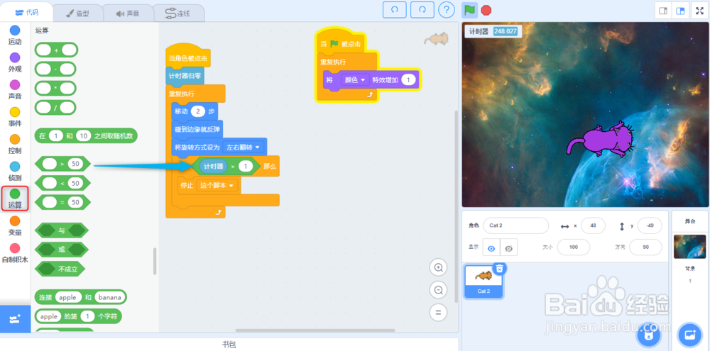This screenshot has width=710, height=351.
Task: Open the 颜色 effect dropdown
Action: 354,79
